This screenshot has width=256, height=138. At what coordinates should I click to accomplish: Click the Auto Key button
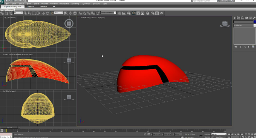[x=207, y=134]
